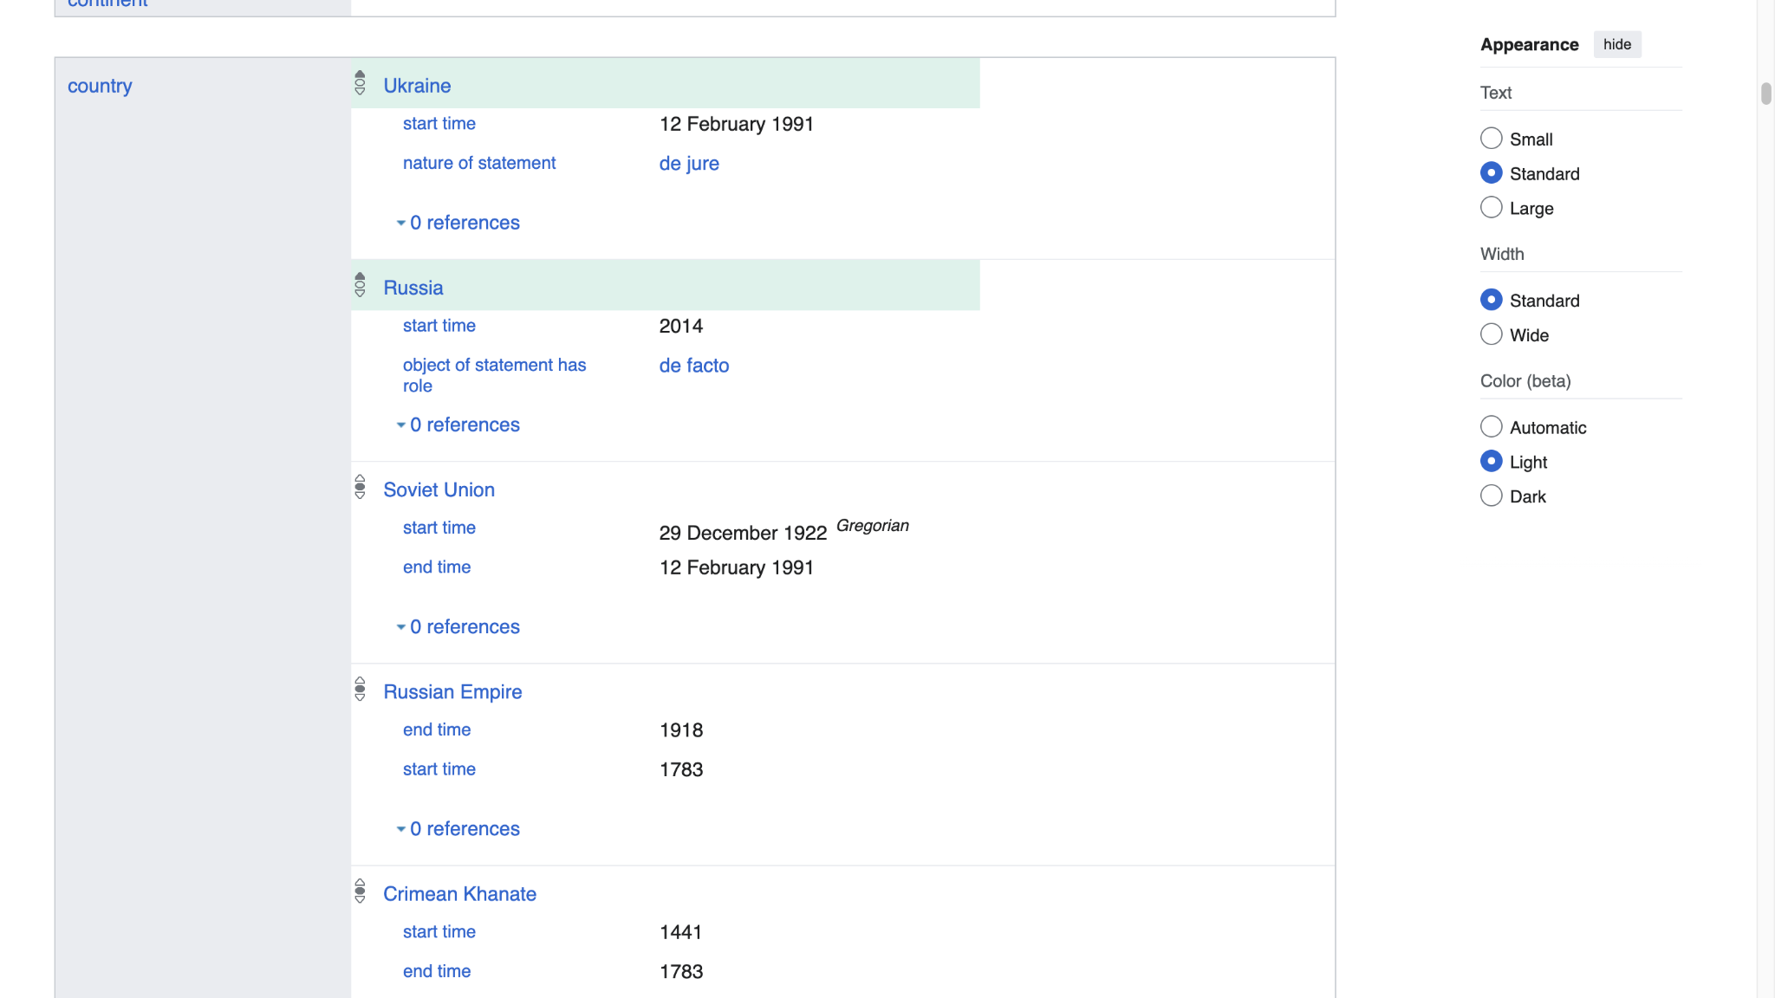
Task: Click end time qualifier under Soviet Union
Action: (x=437, y=567)
